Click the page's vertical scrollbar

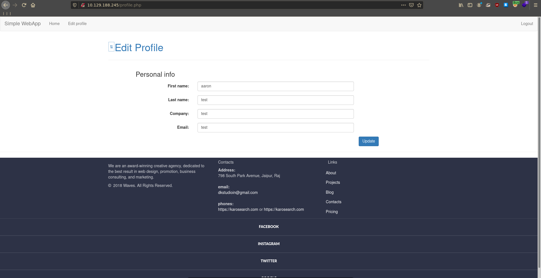click(x=539, y=141)
